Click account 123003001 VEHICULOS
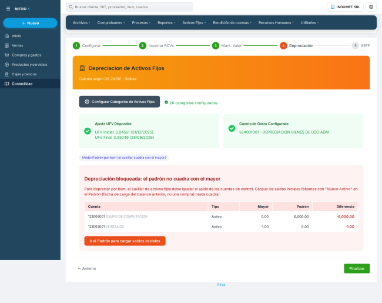The height and width of the screenshot is (303, 382). (x=106, y=227)
